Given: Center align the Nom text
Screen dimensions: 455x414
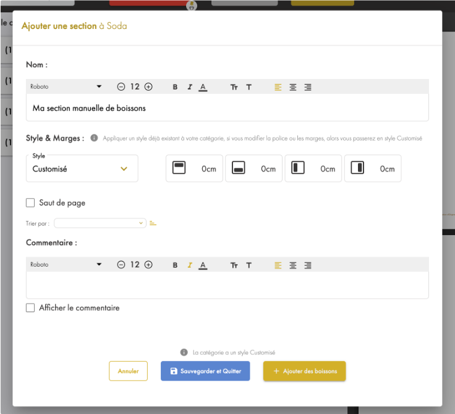Looking at the screenshot, I should tap(292, 87).
